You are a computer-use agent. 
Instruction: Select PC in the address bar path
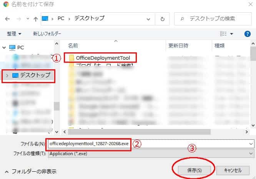[x=61, y=18]
